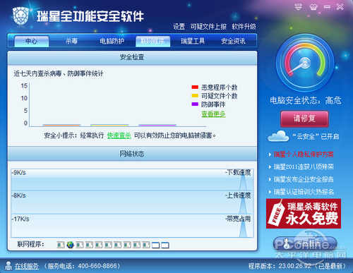Click the 电脑安全状态：高危 status text
The height and width of the screenshot is (273, 353).
click(305, 101)
